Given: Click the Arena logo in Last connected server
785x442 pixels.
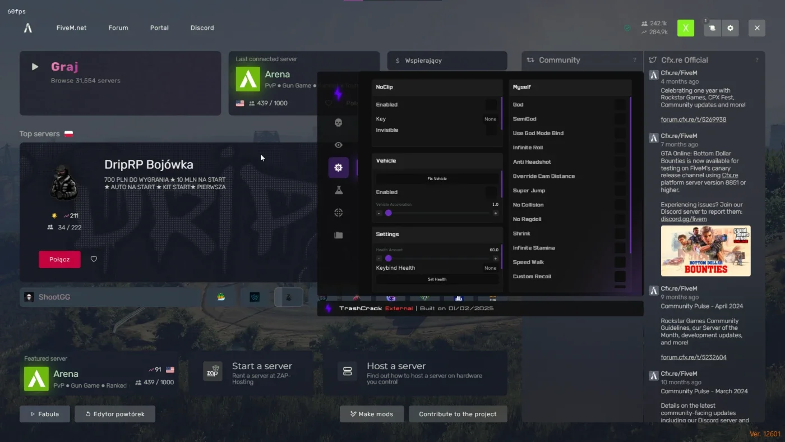Looking at the screenshot, I should pos(248,79).
